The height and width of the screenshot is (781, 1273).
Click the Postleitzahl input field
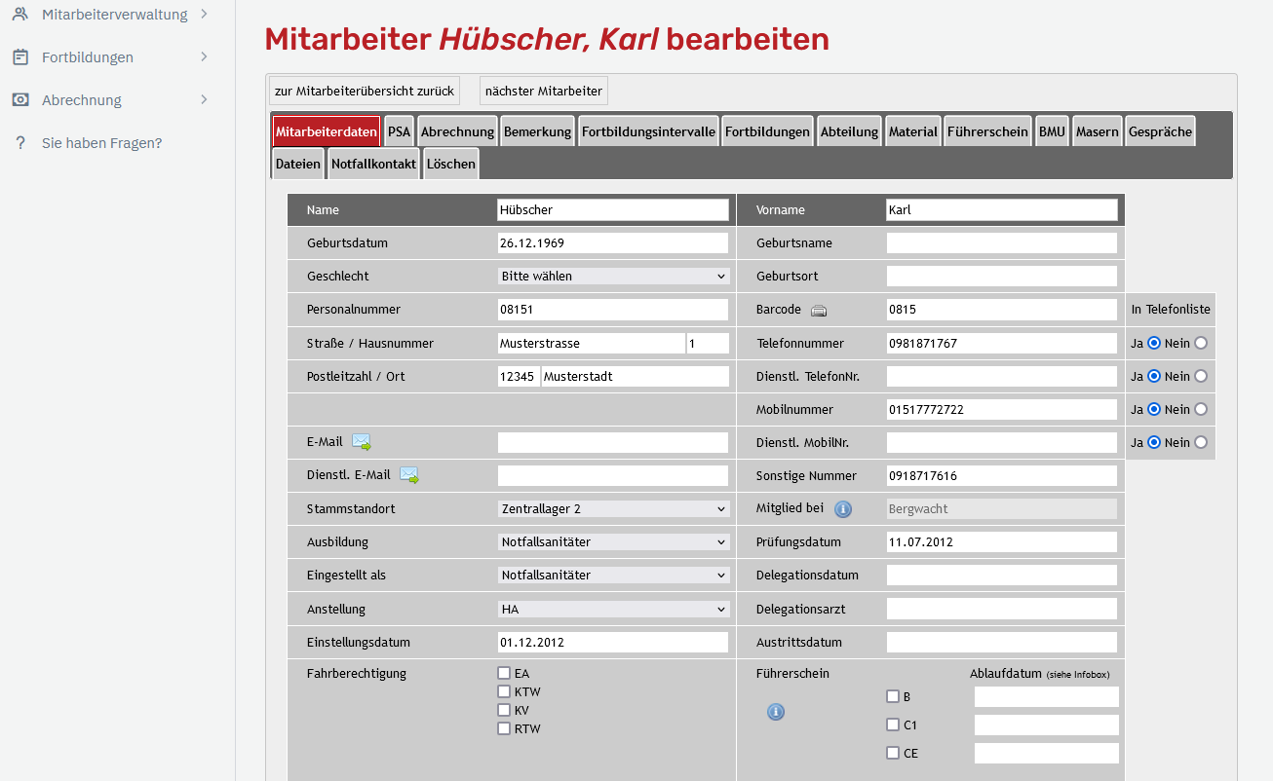pos(519,376)
